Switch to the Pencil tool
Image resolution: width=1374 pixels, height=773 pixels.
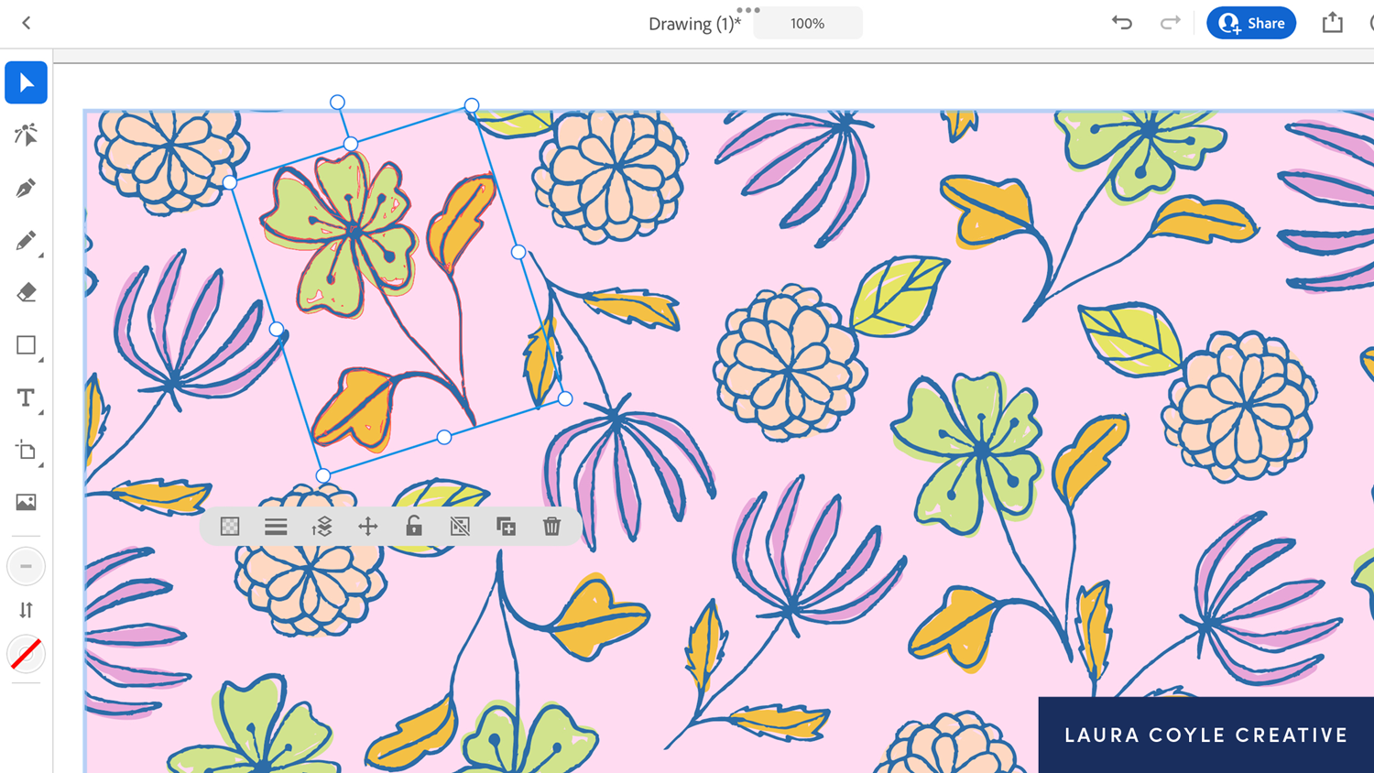coord(26,240)
